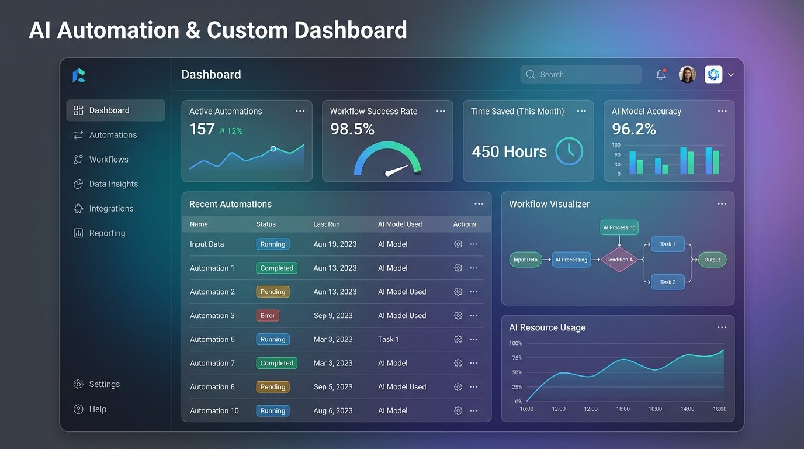Open Workflow Success Rate card options
This screenshot has height=449, width=804.
point(441,111)
